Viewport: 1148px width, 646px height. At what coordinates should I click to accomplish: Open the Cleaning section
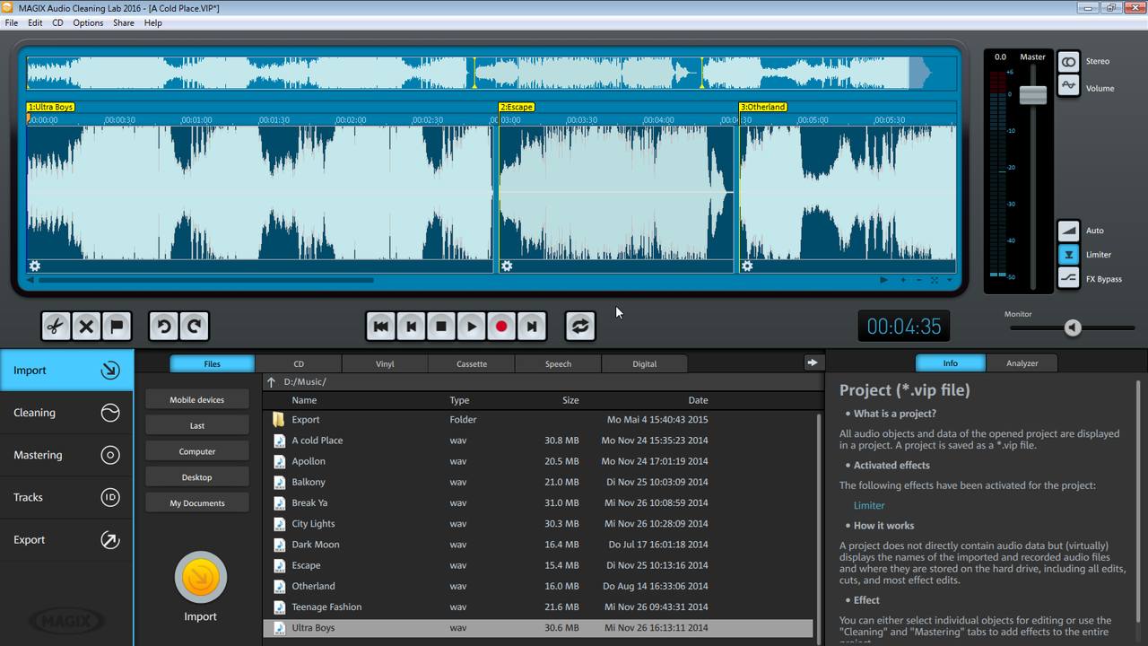tap(66, 413)
